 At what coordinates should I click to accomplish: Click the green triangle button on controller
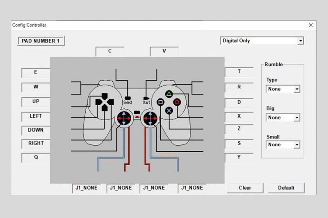(169, 94)
